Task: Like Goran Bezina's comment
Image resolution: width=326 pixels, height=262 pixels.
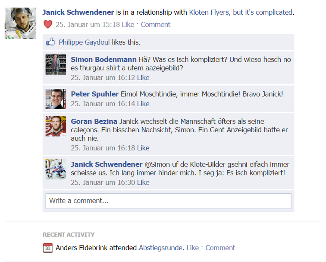Action: [x=143, y=148]
